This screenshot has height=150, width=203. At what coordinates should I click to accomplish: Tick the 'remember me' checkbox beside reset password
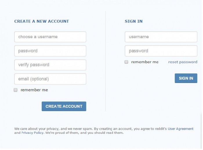coord(126,62)
